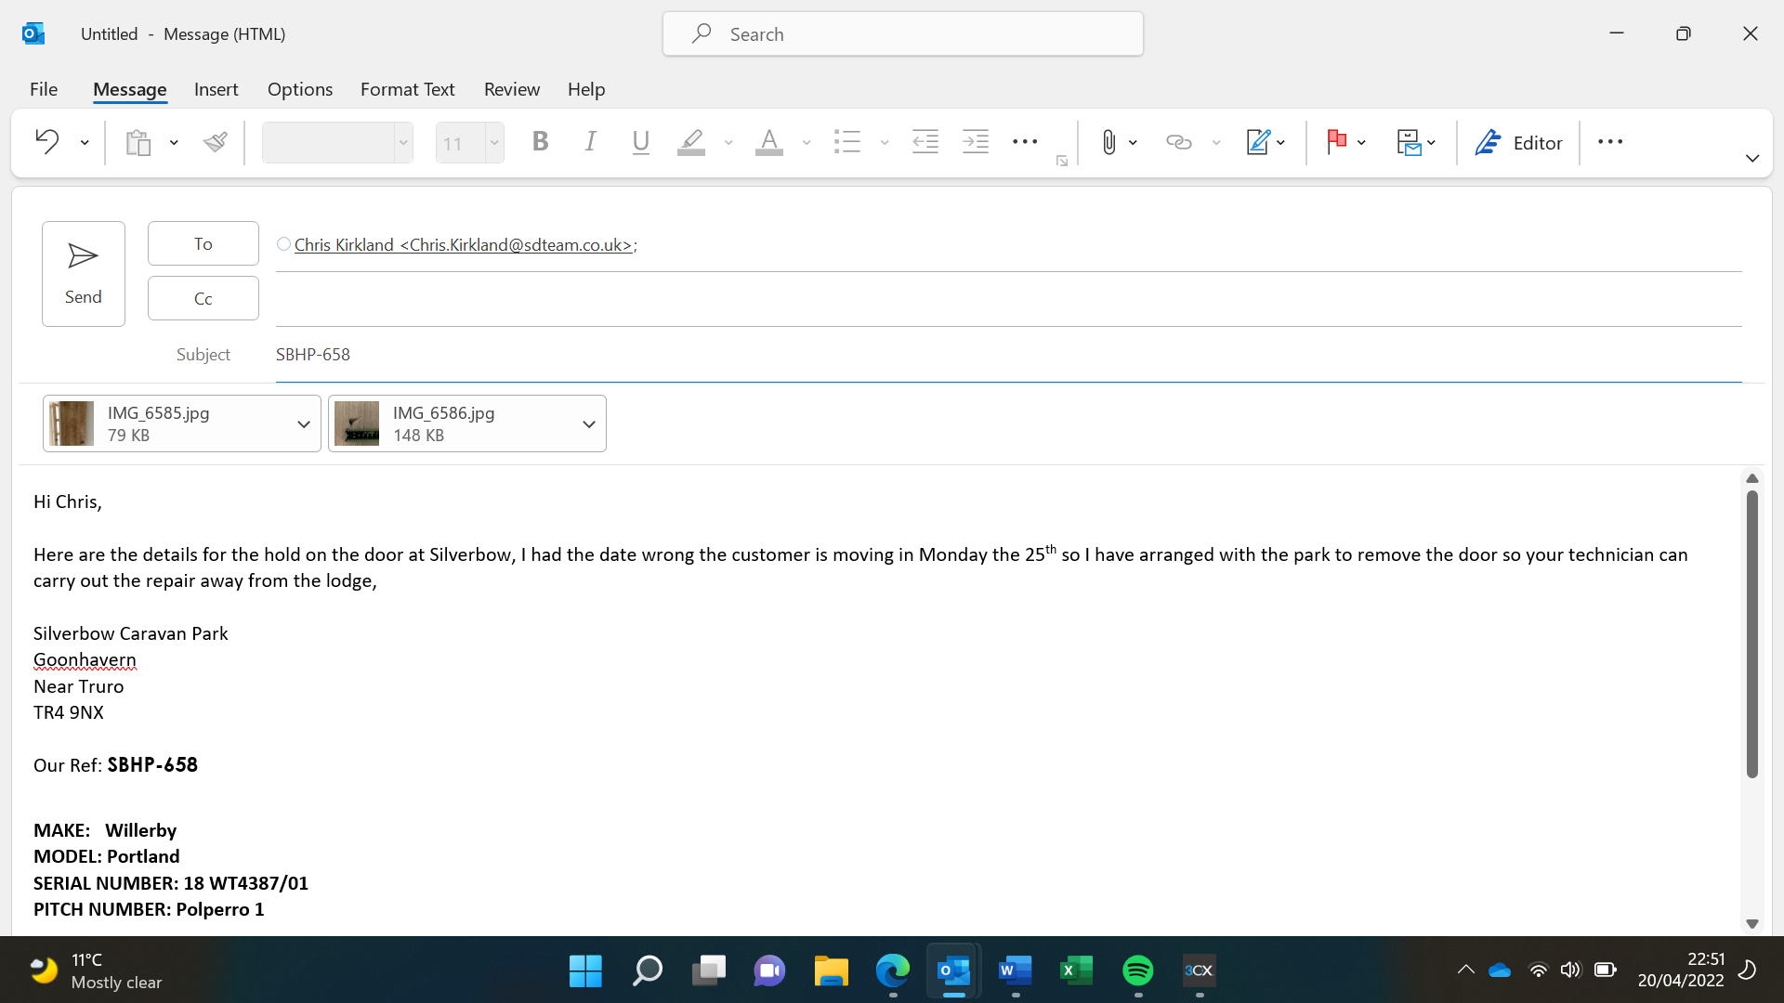Open the font size dropdown

coord(494,143)
